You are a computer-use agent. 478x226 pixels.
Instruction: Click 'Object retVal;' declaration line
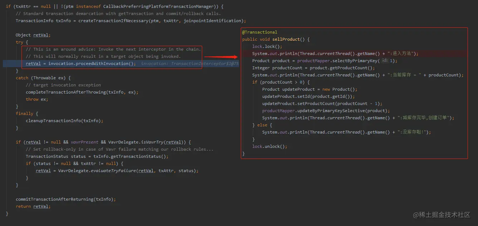click(33, 35)
